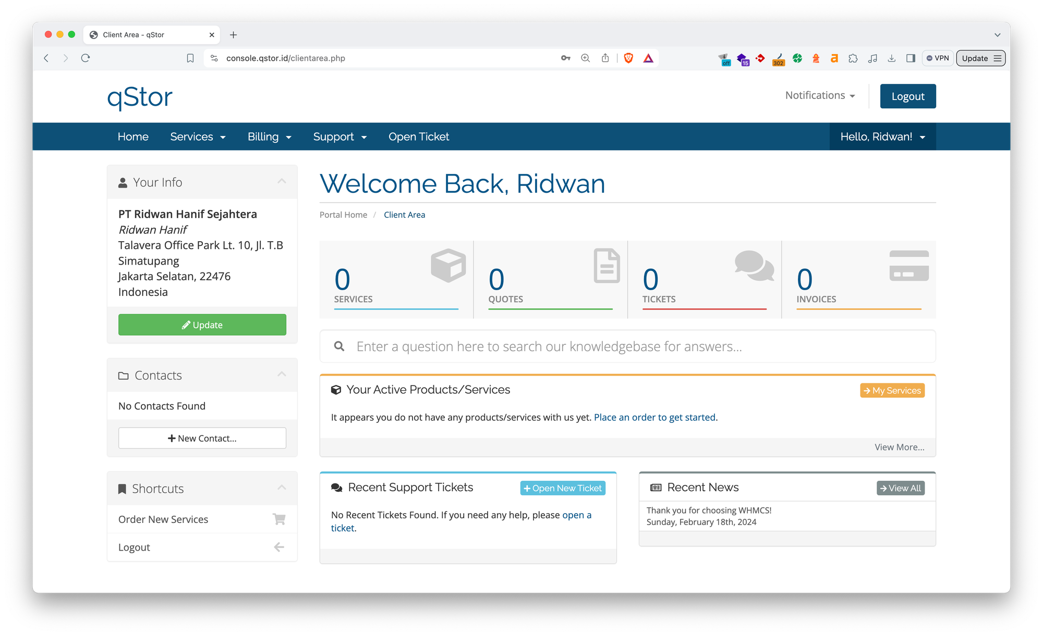Click the address bar URL console.qstor.id/clientarea.php
Viewport: 1043px width, 636px height.
(286, 58)
